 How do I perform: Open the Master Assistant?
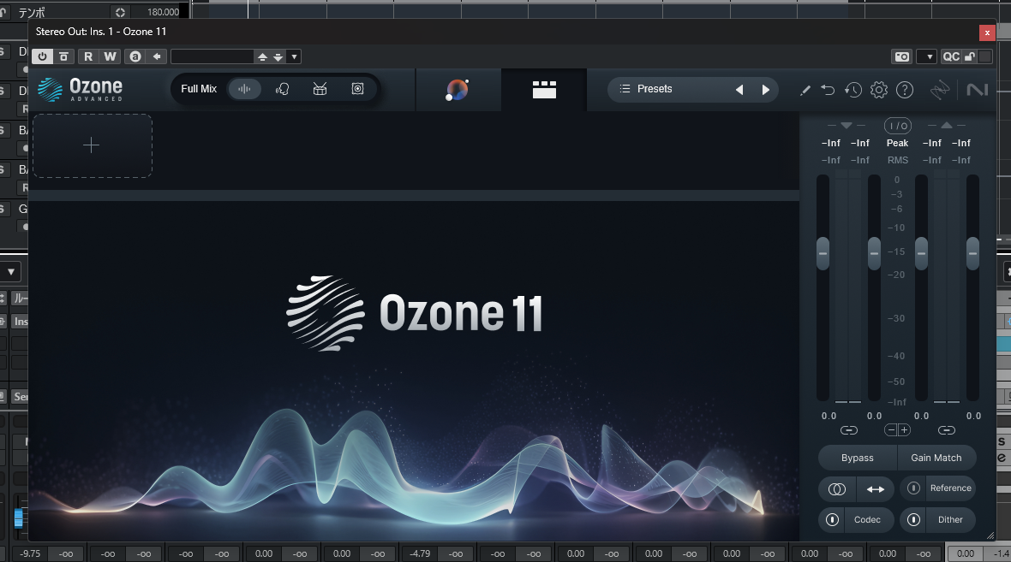pyautogui.click(x=458, y=89)
